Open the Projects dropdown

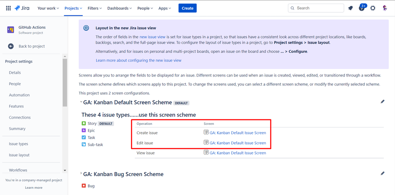pos(73,8)
